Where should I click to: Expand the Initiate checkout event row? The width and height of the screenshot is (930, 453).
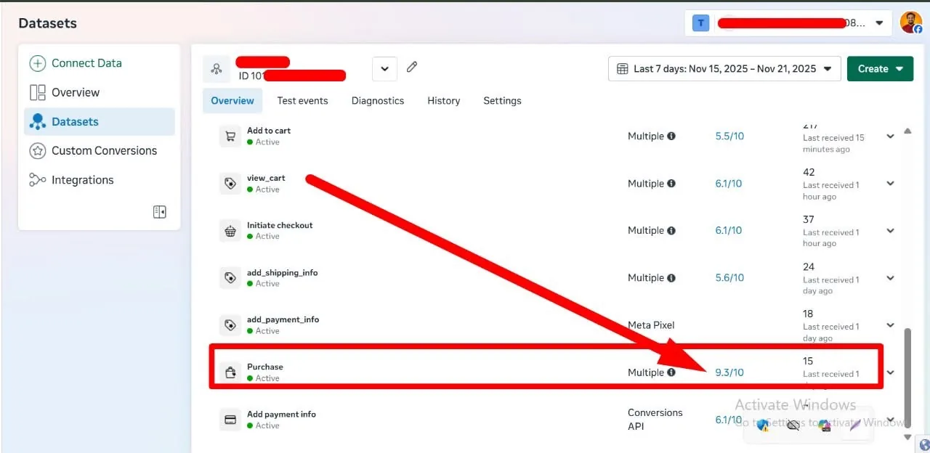[x=890, y=231]
